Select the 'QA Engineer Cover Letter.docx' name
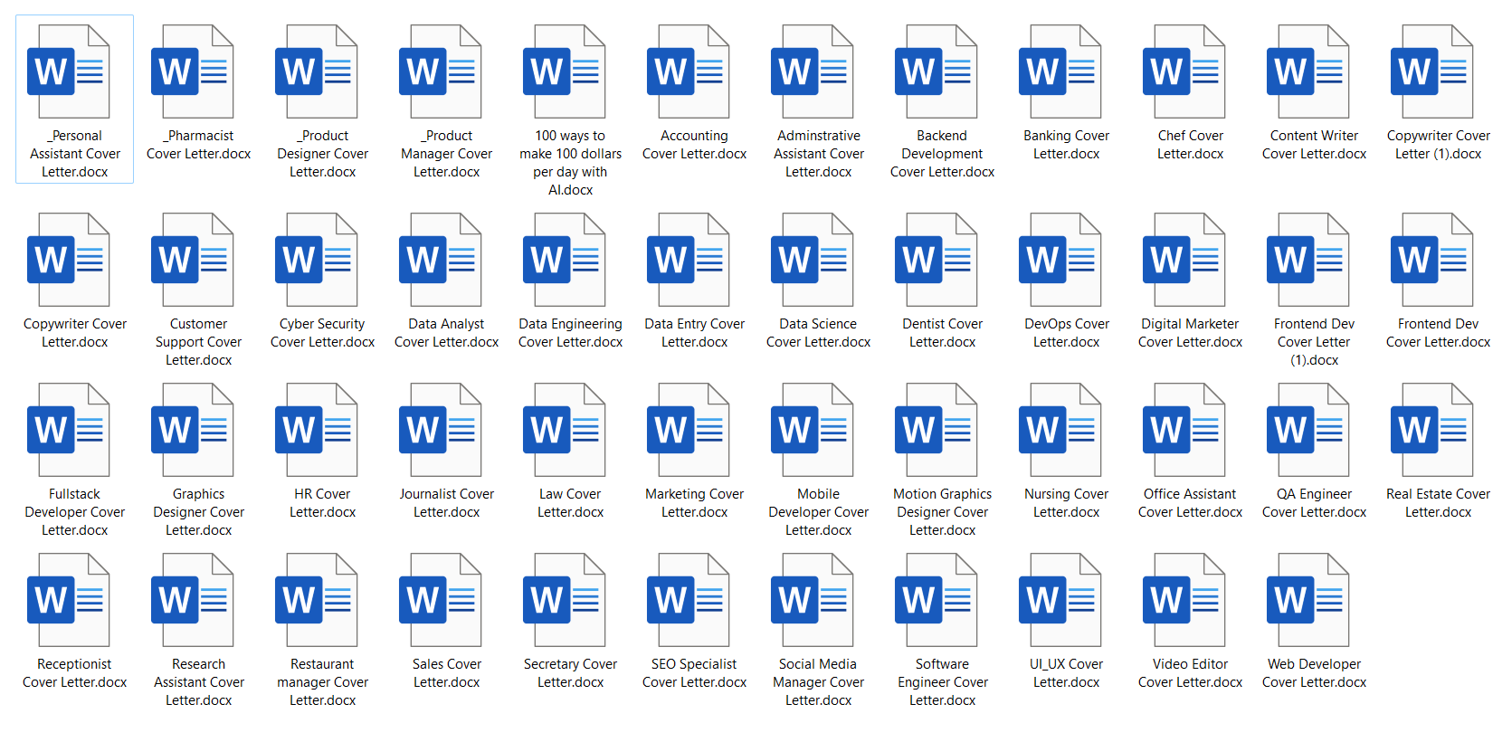Screen dimensions: 1512x742 (1315, 503)
